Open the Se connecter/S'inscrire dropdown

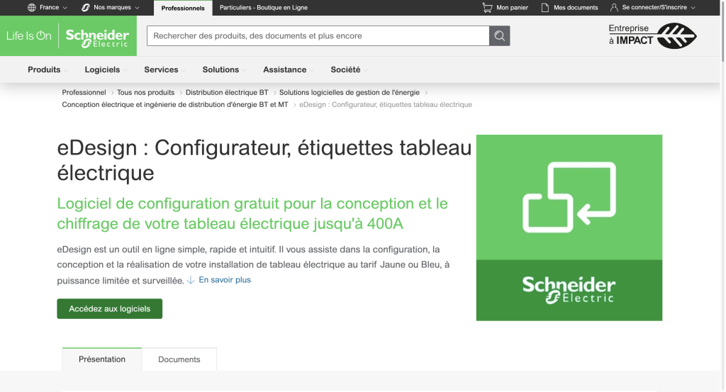652,8
